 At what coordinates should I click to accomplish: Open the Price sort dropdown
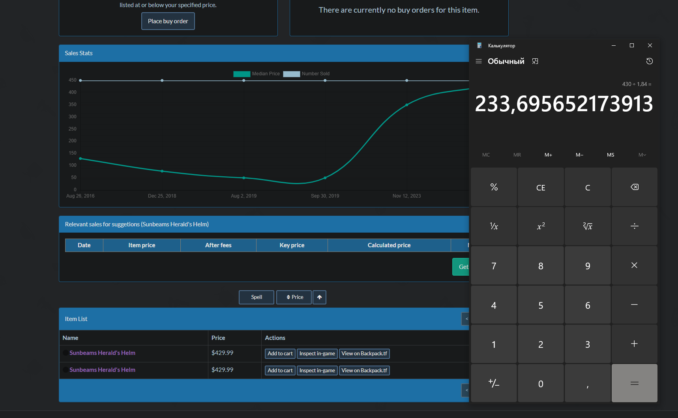294,297
